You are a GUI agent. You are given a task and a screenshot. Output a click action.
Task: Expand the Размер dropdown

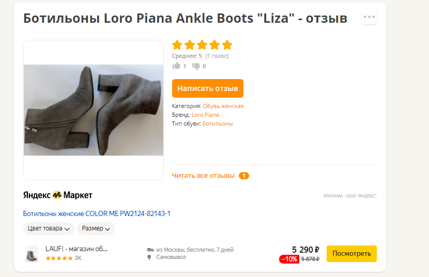[x=96, y=228]
